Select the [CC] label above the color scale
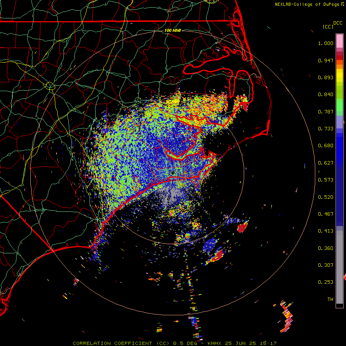 coord(328,27)
